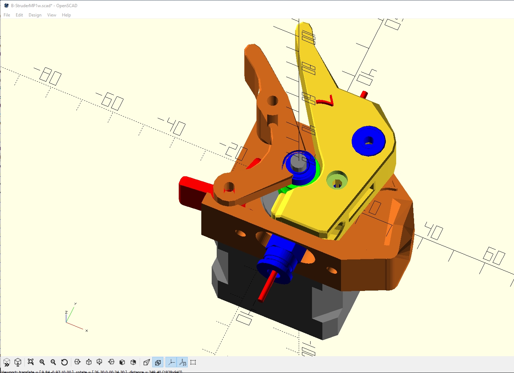514x373 pixels.
Task: Start the full Render cube icon
Action: coord(18,362)
